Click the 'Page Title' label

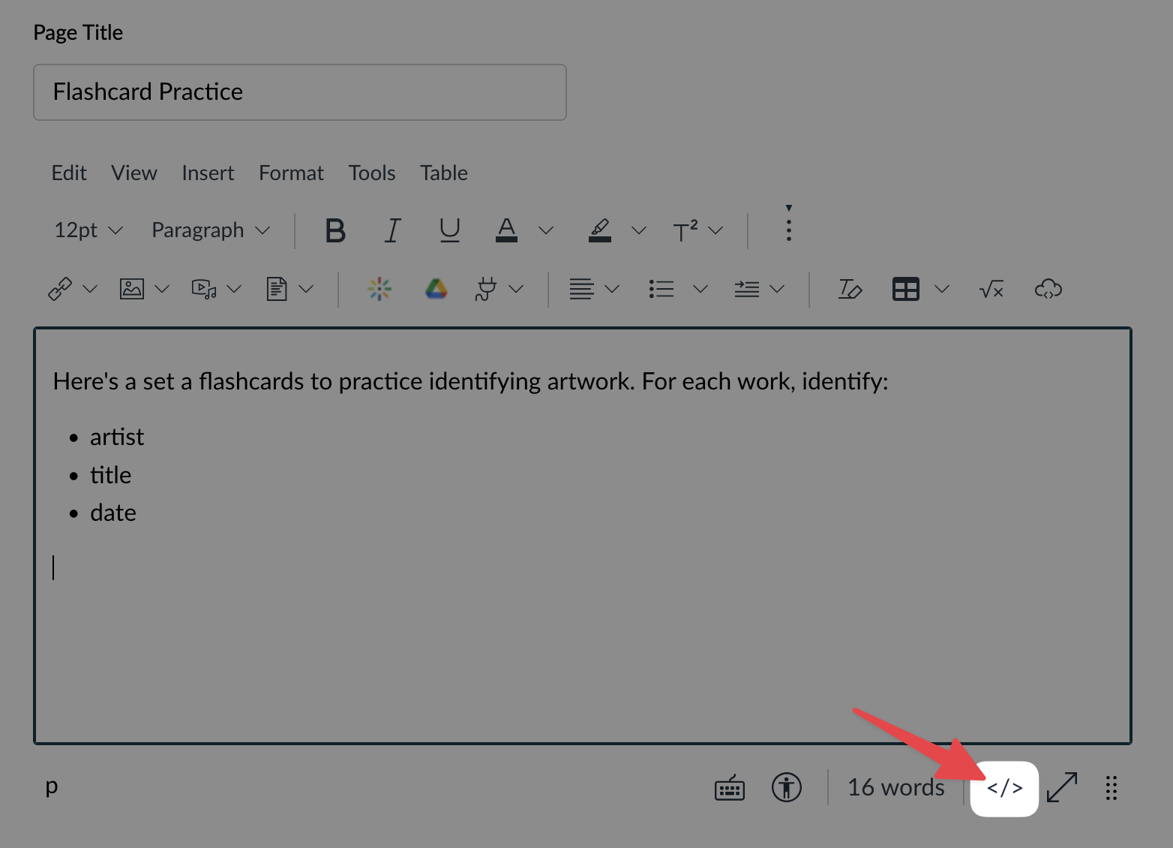[78, 33]
